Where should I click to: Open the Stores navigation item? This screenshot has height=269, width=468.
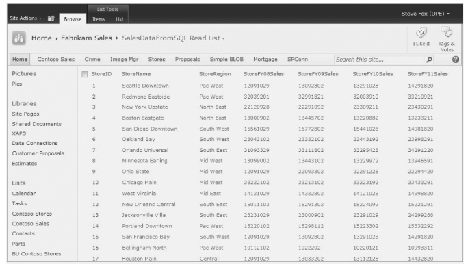(157, 59)
